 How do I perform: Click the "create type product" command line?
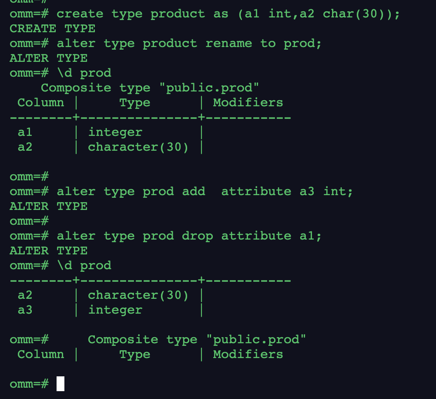click(x=228, y=14)
